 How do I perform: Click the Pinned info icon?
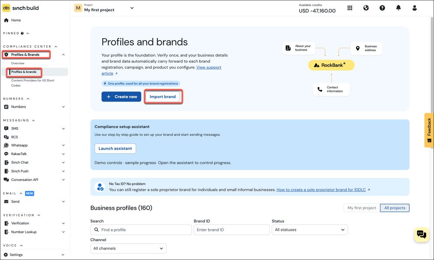click(22, 33)
